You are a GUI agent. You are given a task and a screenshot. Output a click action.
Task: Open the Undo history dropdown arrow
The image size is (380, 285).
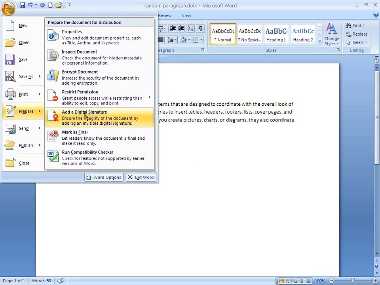[36, 5]
